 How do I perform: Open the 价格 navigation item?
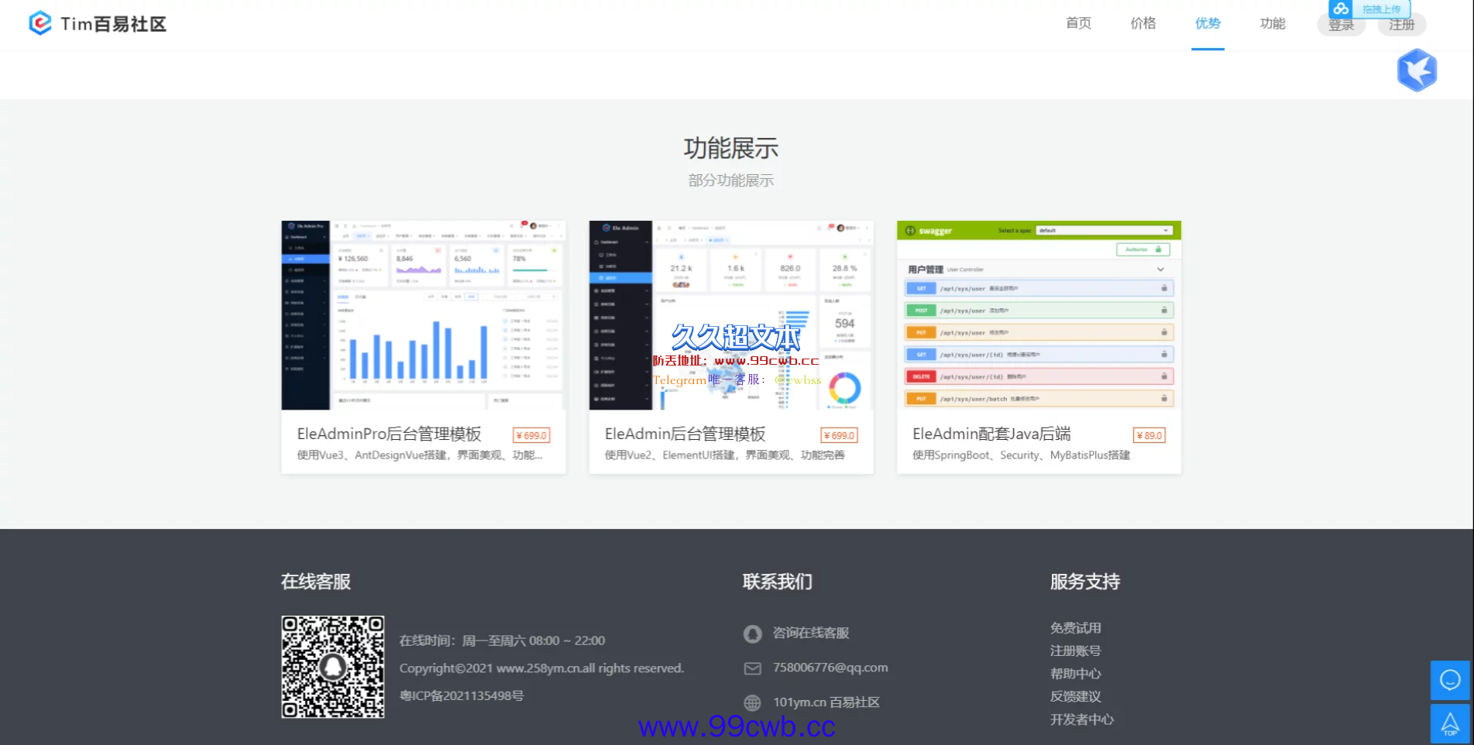pyautogui.click(x=1143, y=23)
